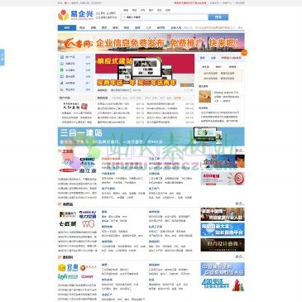This screenshot has height=302, width=302.
Task: Open the 响应式建站 slideshow banner
Action: point(145,70)
